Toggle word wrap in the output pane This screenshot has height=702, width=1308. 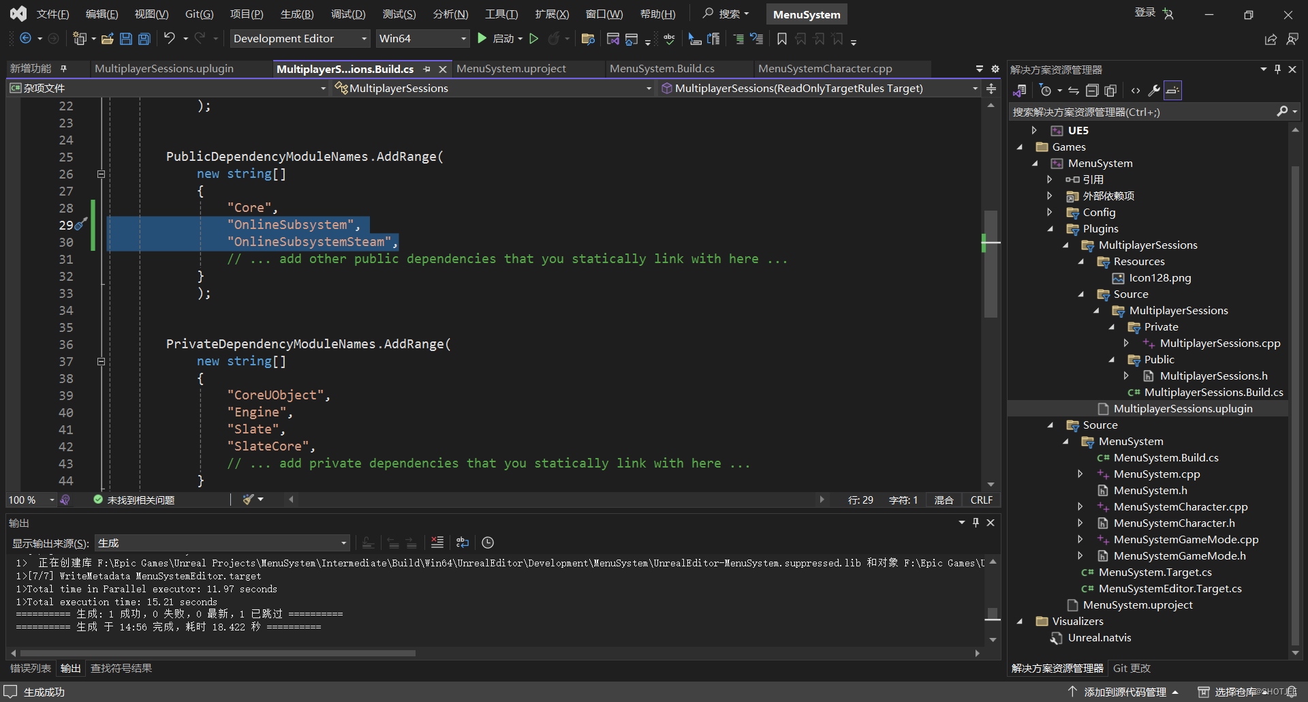tap(462, 542)
